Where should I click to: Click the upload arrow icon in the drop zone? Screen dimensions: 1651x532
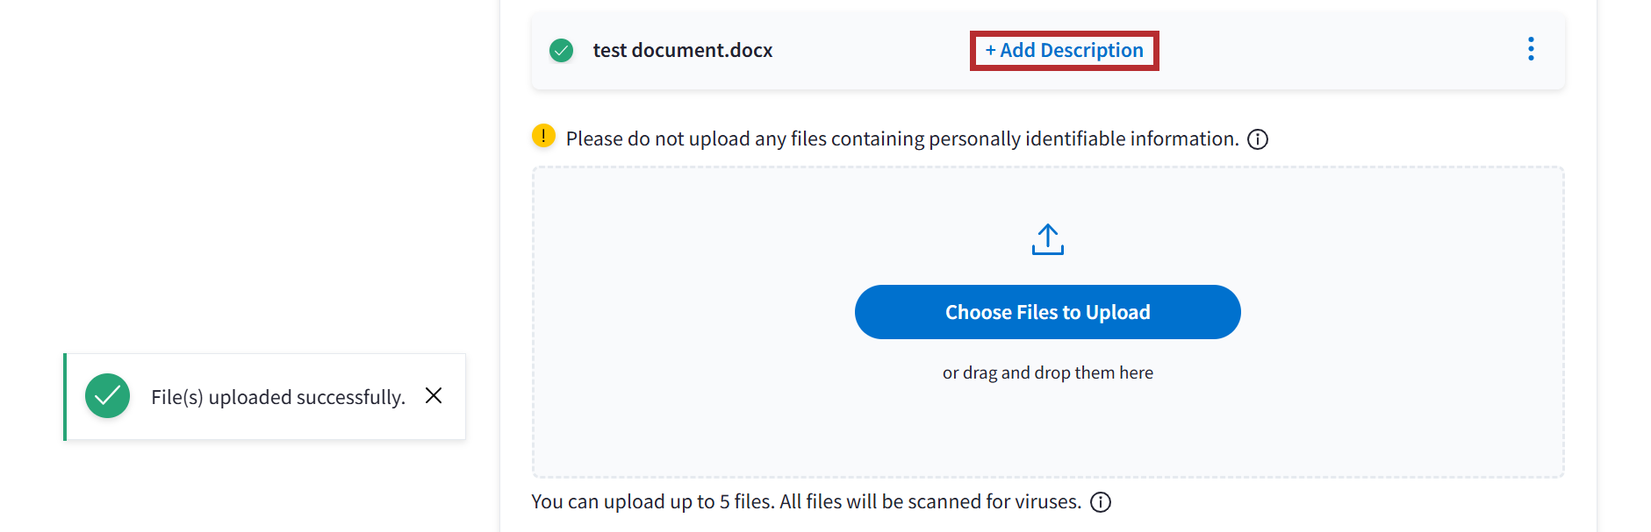pos(1047,239)
